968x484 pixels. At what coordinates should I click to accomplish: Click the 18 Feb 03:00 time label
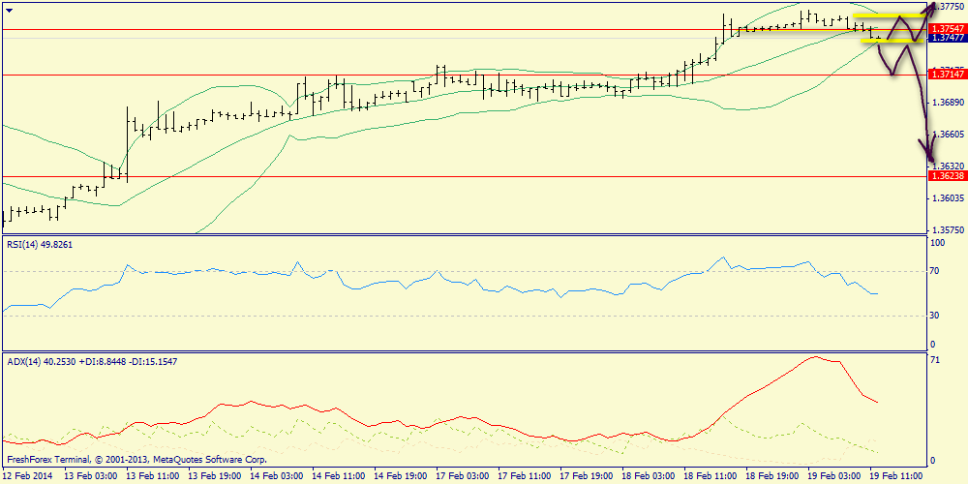[x=647, y=477]
